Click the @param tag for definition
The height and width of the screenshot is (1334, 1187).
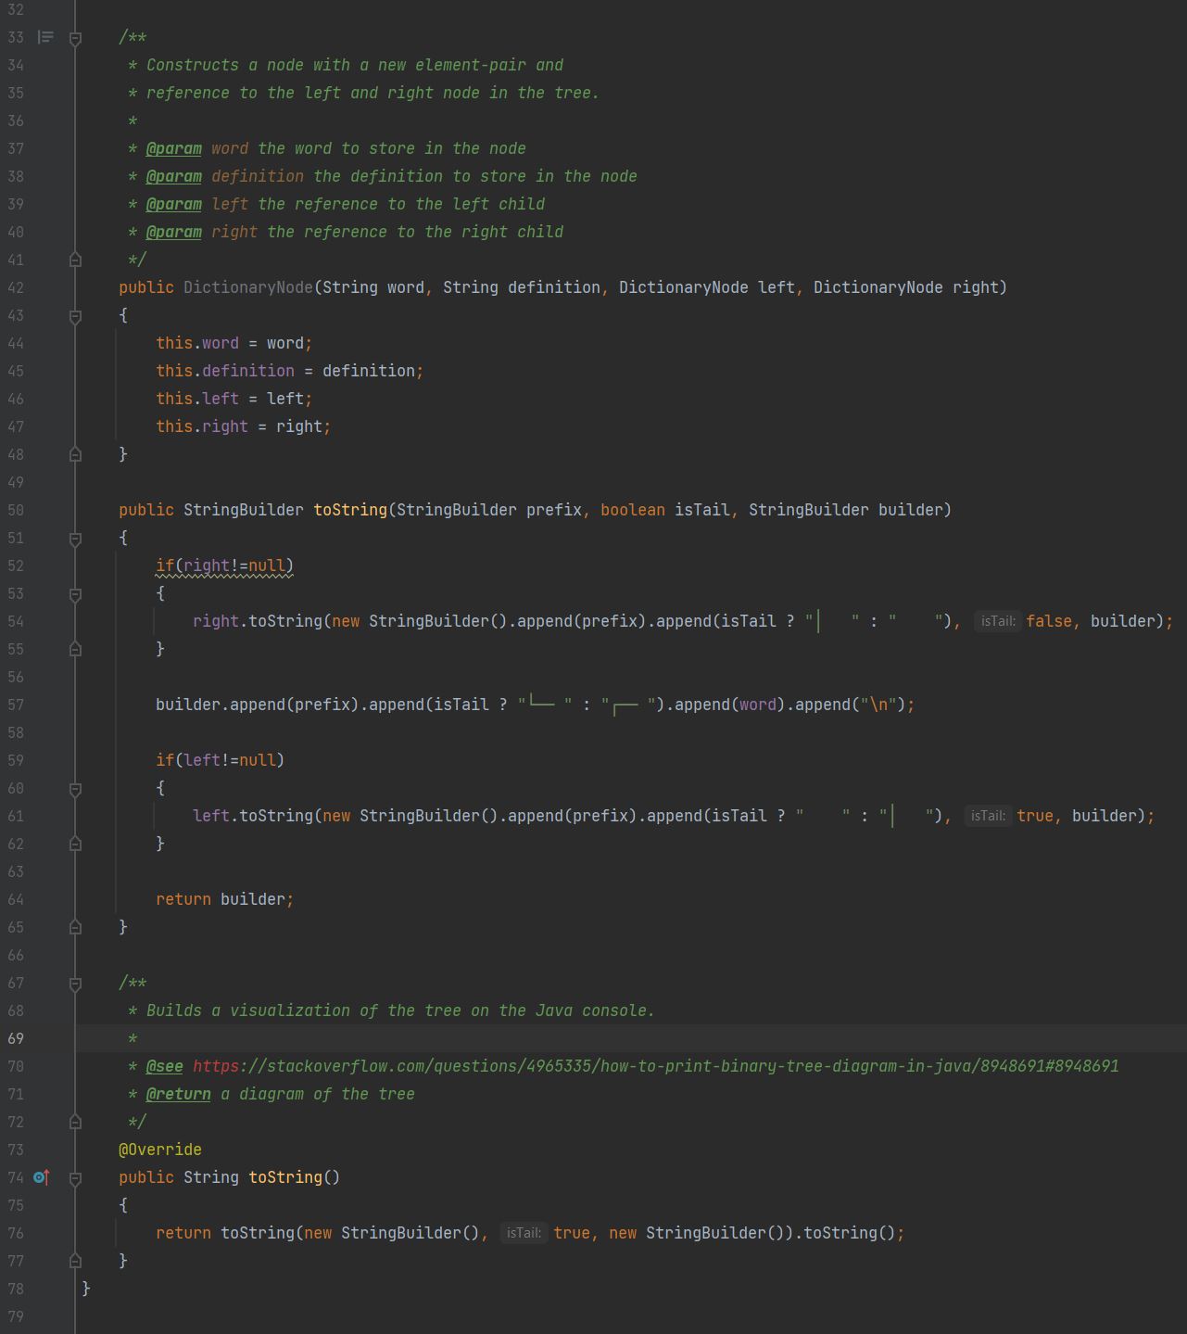(174, 176)
